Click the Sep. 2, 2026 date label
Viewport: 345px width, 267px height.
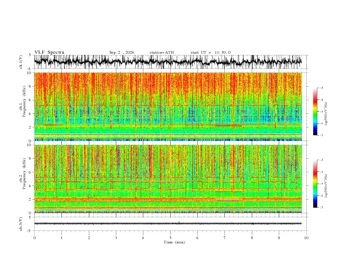click(122, 52)
